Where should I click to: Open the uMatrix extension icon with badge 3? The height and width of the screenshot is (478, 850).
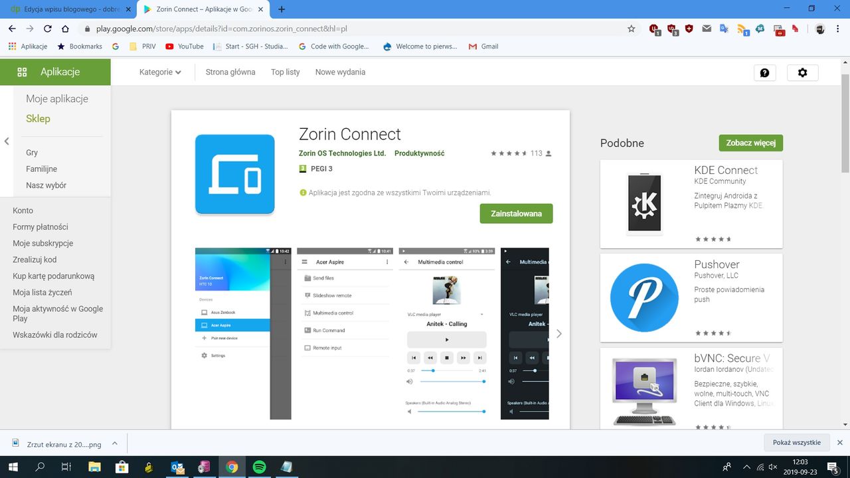pos(673,29)
